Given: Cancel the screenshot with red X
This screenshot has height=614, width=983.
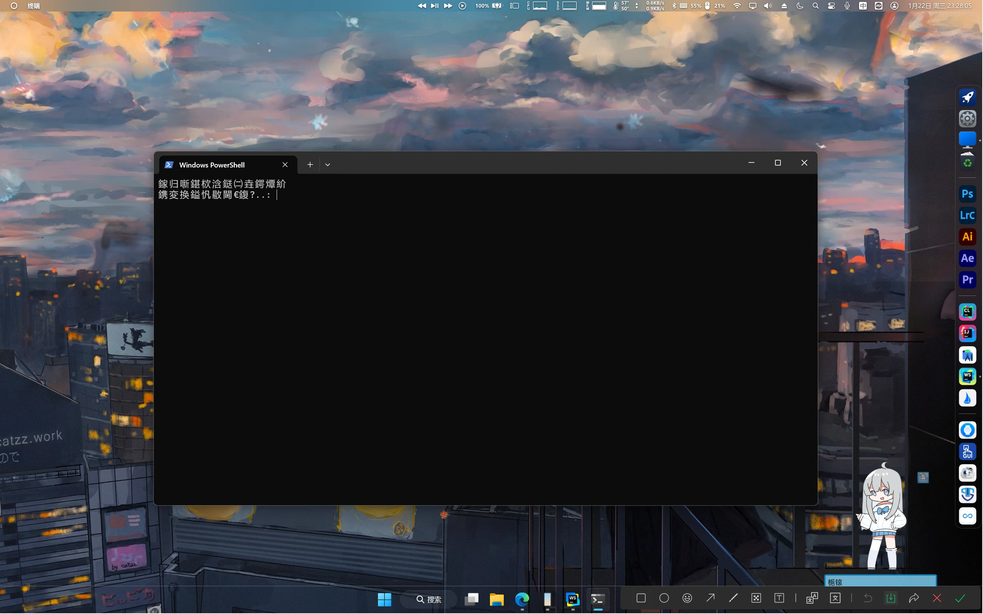Looking at the screenshot, I should (x=937, y=598).
